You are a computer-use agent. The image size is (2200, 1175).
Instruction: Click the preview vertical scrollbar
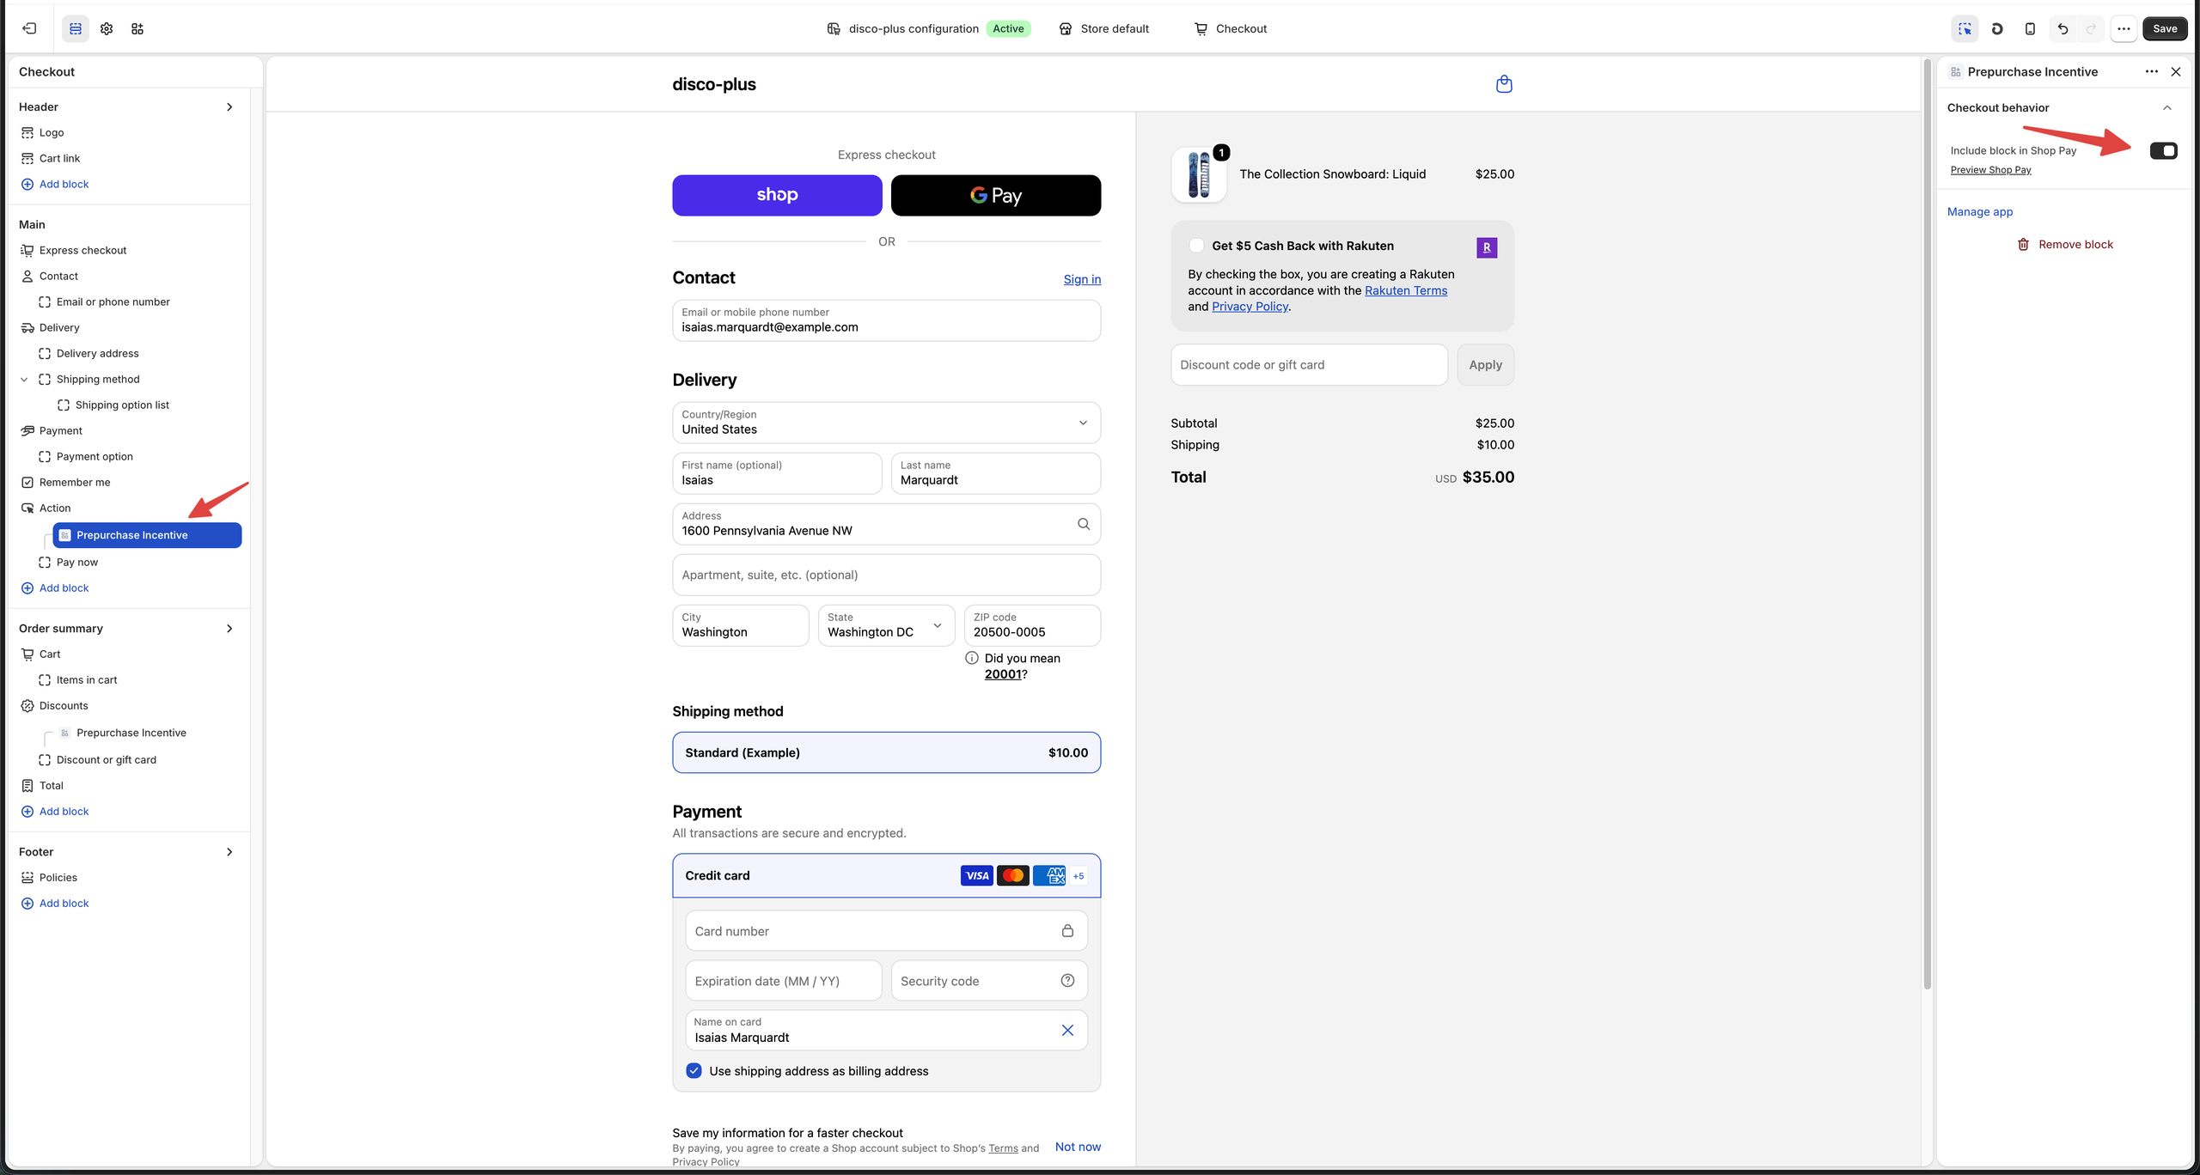(x=1927, y=524)
